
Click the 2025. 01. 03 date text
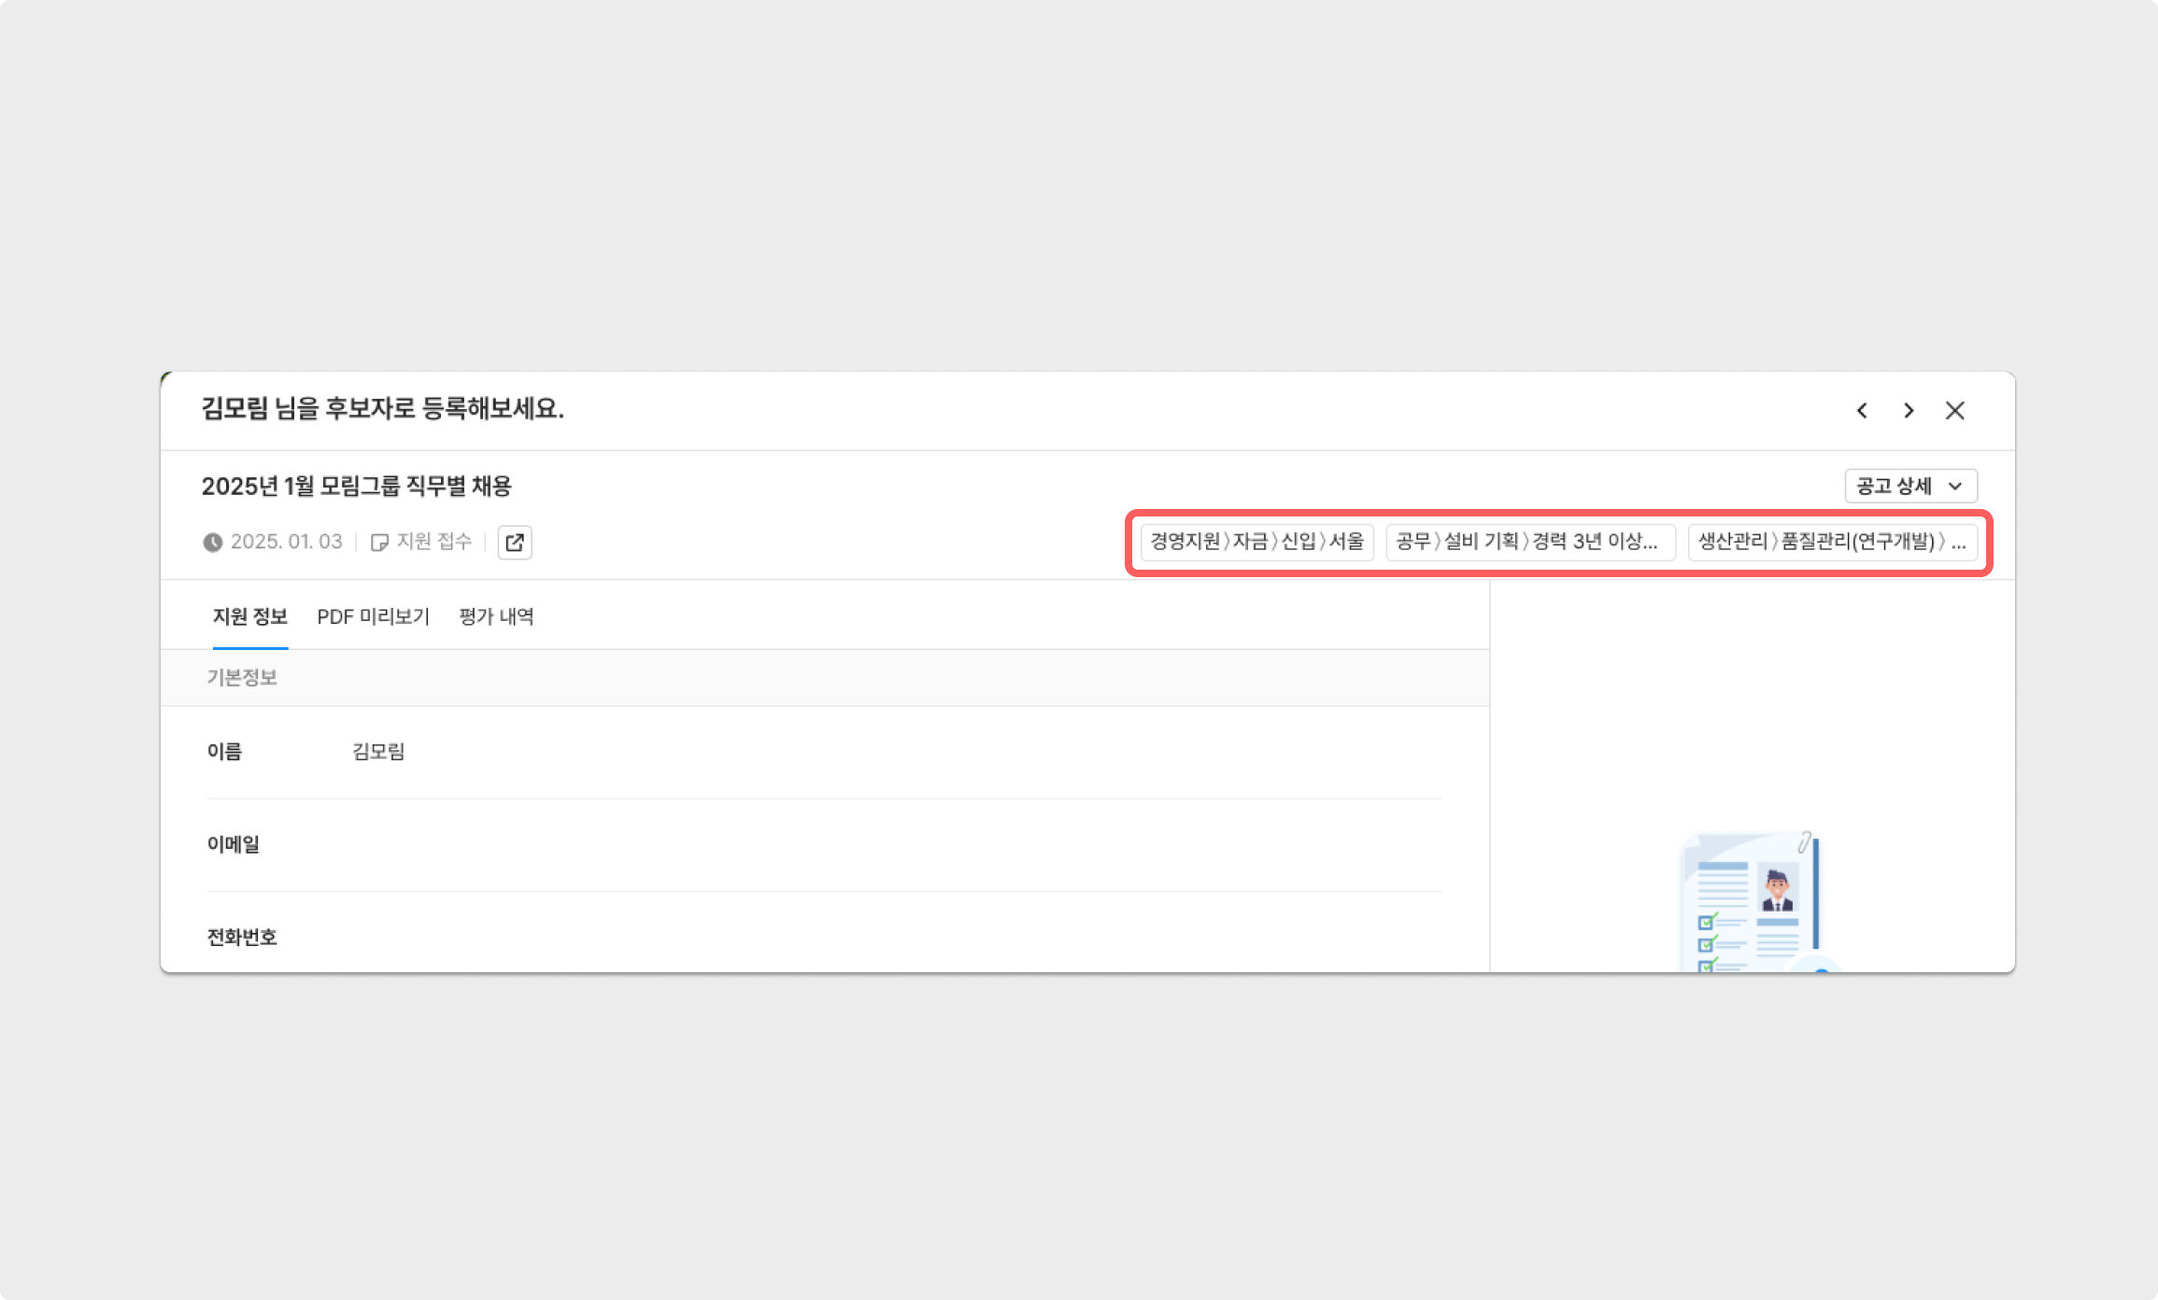pos(286,542)
